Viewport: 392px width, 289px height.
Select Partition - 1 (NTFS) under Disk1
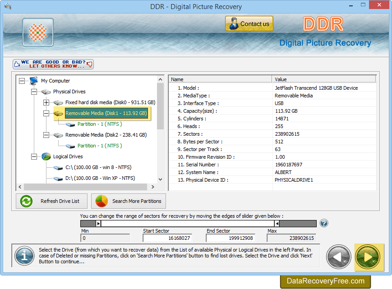tap(100, 124)
